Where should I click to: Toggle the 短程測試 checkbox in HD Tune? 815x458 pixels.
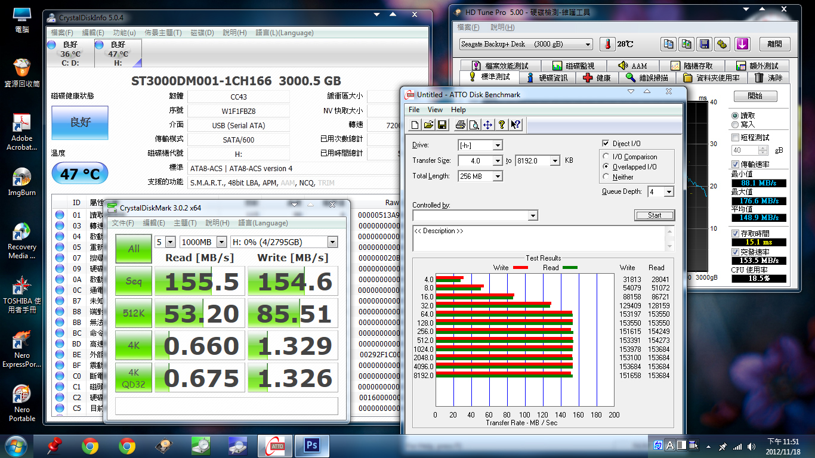[x=735, y=138]
